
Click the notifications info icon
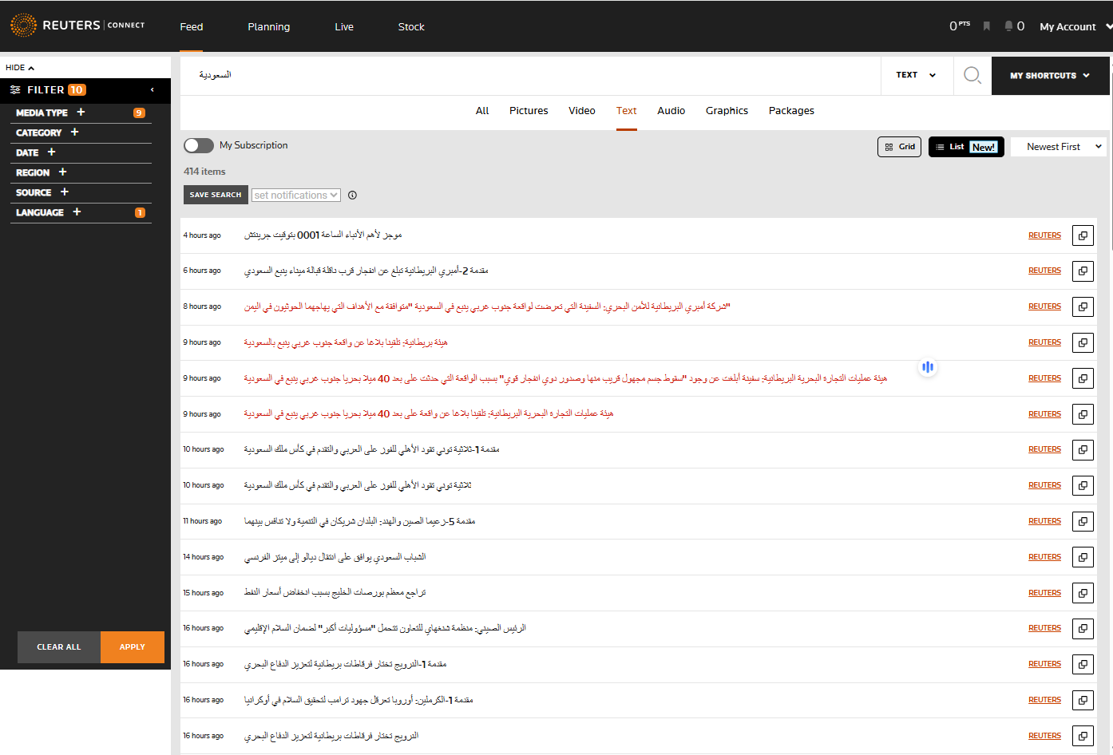tap(352, 196)
